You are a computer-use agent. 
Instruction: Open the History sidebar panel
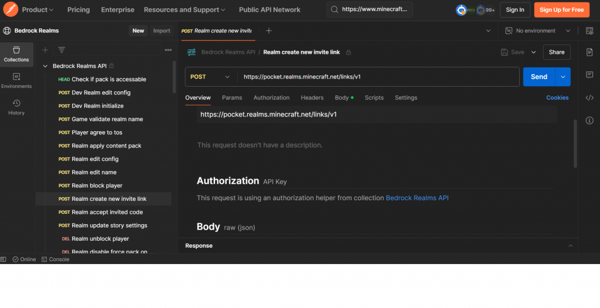(16, 107)
